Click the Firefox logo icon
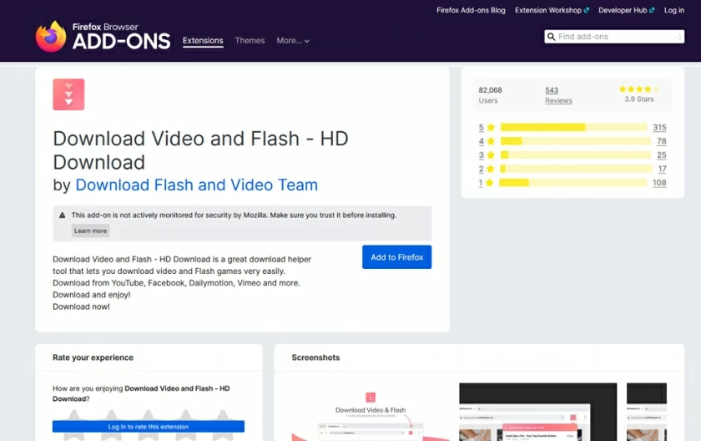 click(x=51, y=36)
